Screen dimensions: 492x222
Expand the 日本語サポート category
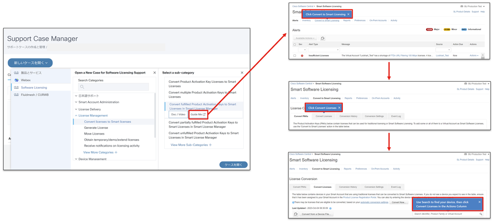(x=87, y=96)
